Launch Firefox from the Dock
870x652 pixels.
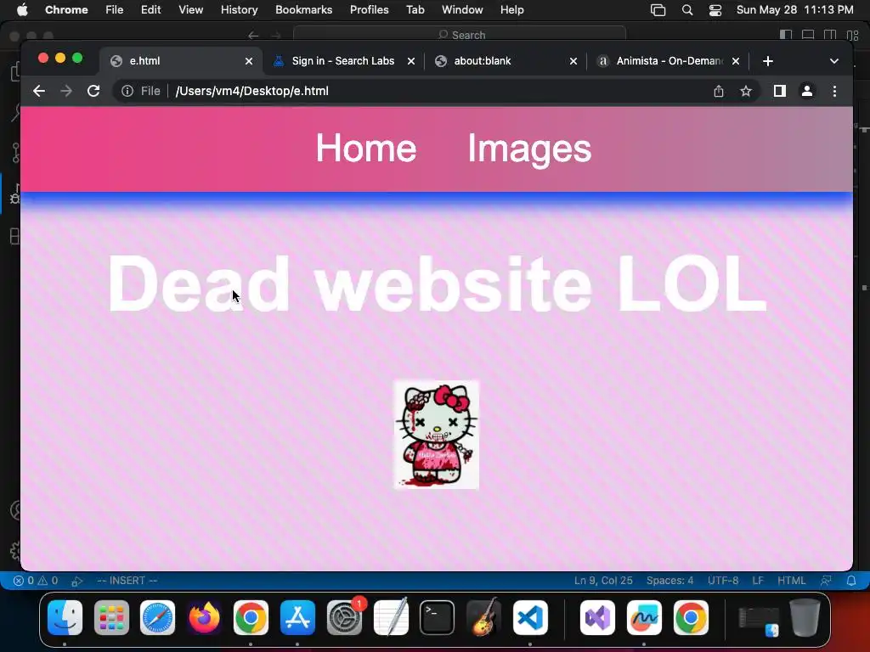tap(204, 617)
